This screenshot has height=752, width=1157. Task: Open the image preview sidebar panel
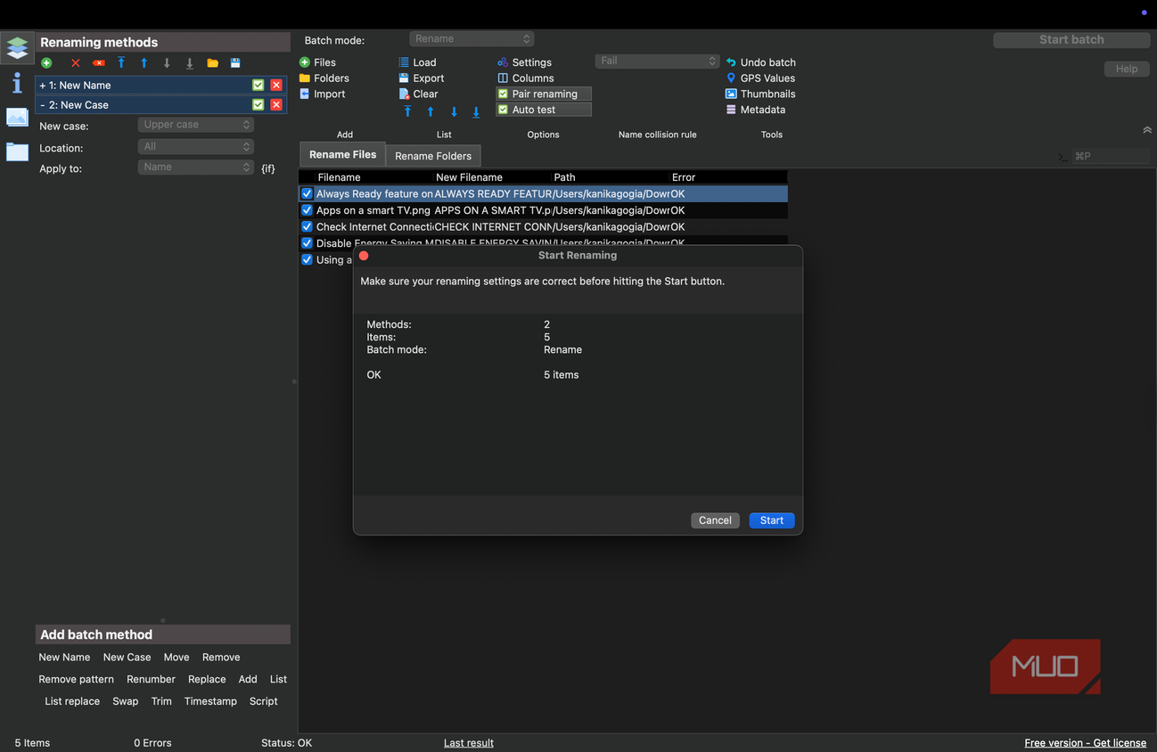17,117
